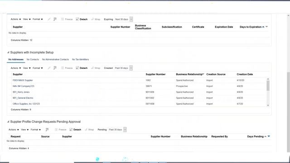Open Office Supplies, Inc 123123 link
The height and width of the screenshot is (163, 290).
coord(26,104)
